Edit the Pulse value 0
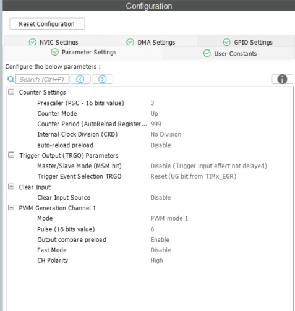Image resolution: width=295 pixels, height=311 pixels. pyautogui.click(x=152, y=229)
